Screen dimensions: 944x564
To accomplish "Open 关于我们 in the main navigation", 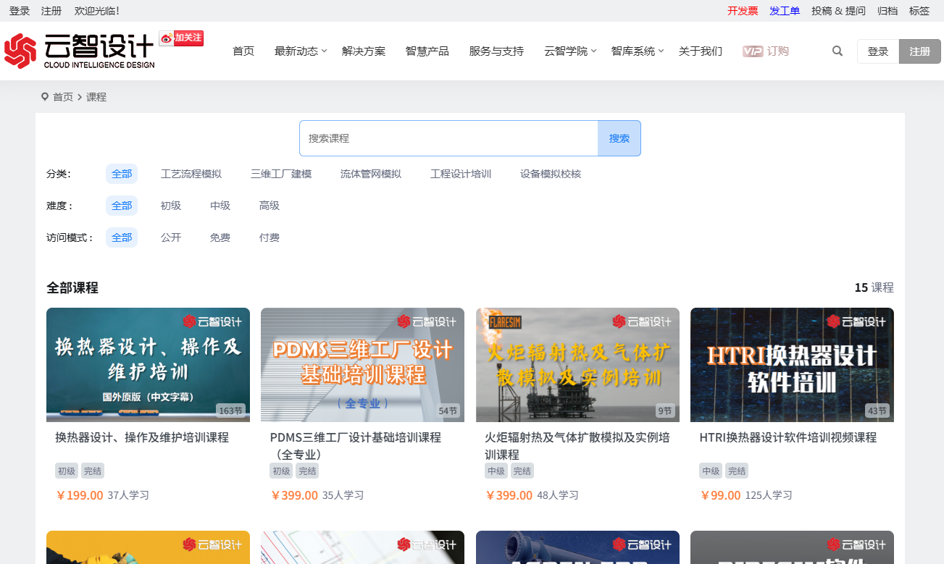I will pos(701,51).
